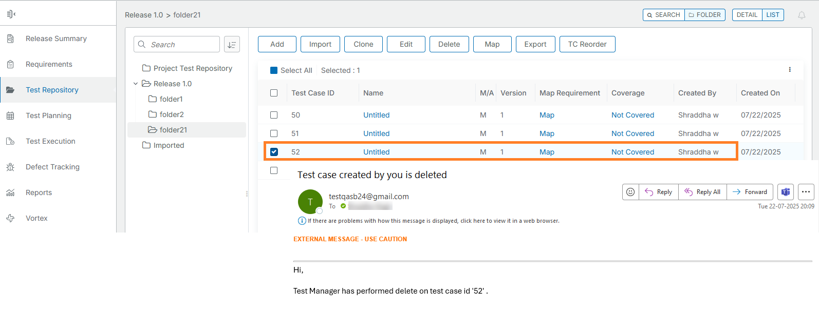The width and height of the screenshot is (819, 309).
Task: Open the three-dot table options menu
Action: (x=790, y=70)
